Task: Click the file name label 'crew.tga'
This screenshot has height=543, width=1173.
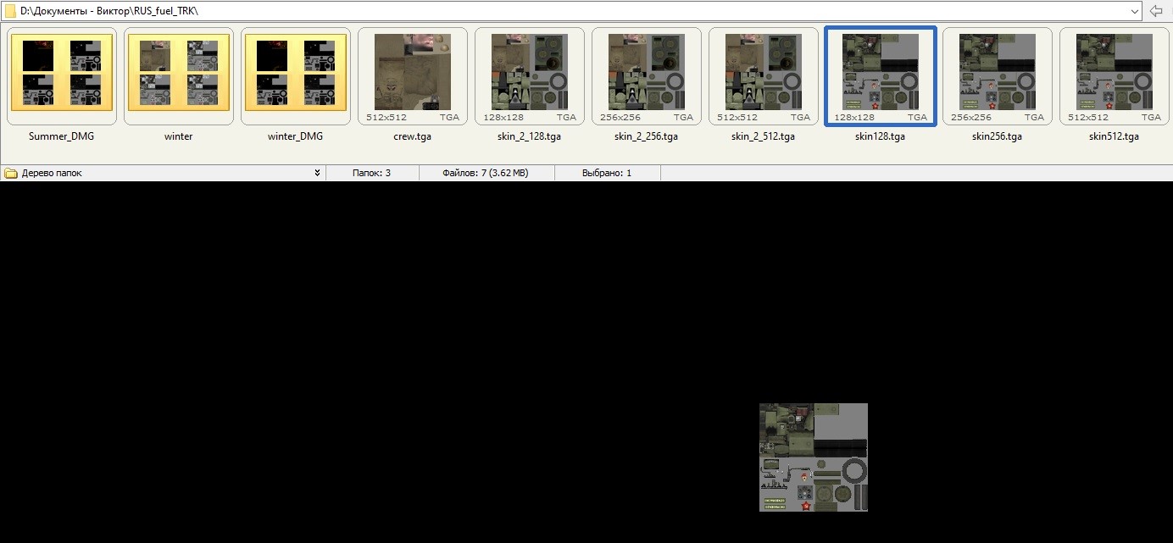Action: click(x=413, y=136)
